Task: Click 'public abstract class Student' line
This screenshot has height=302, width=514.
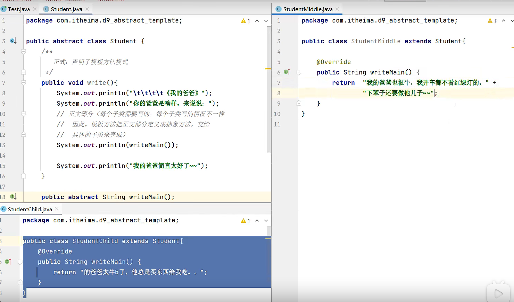Action: pyautogui.click(x=85, y=41)
